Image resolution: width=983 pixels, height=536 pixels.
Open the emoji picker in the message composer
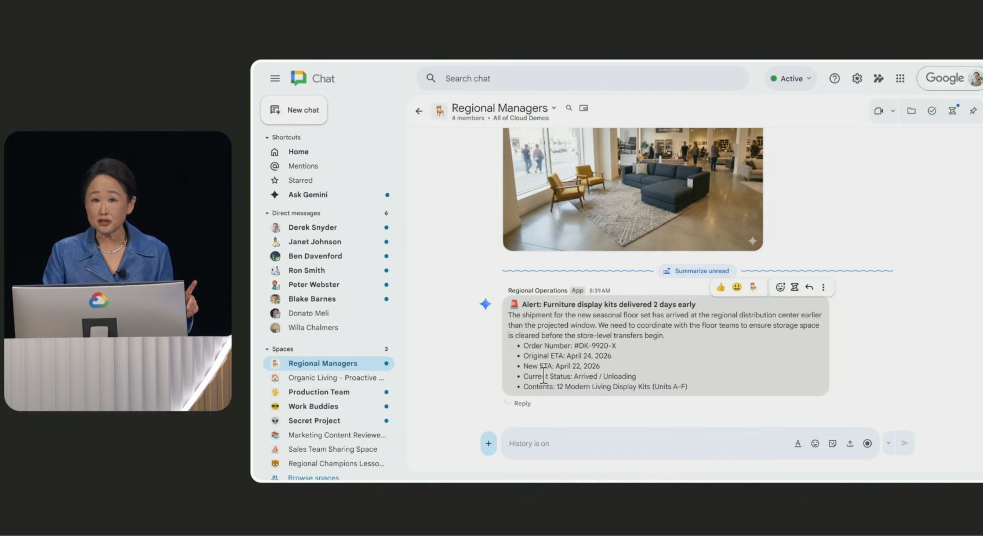click(x=815, y=443)
